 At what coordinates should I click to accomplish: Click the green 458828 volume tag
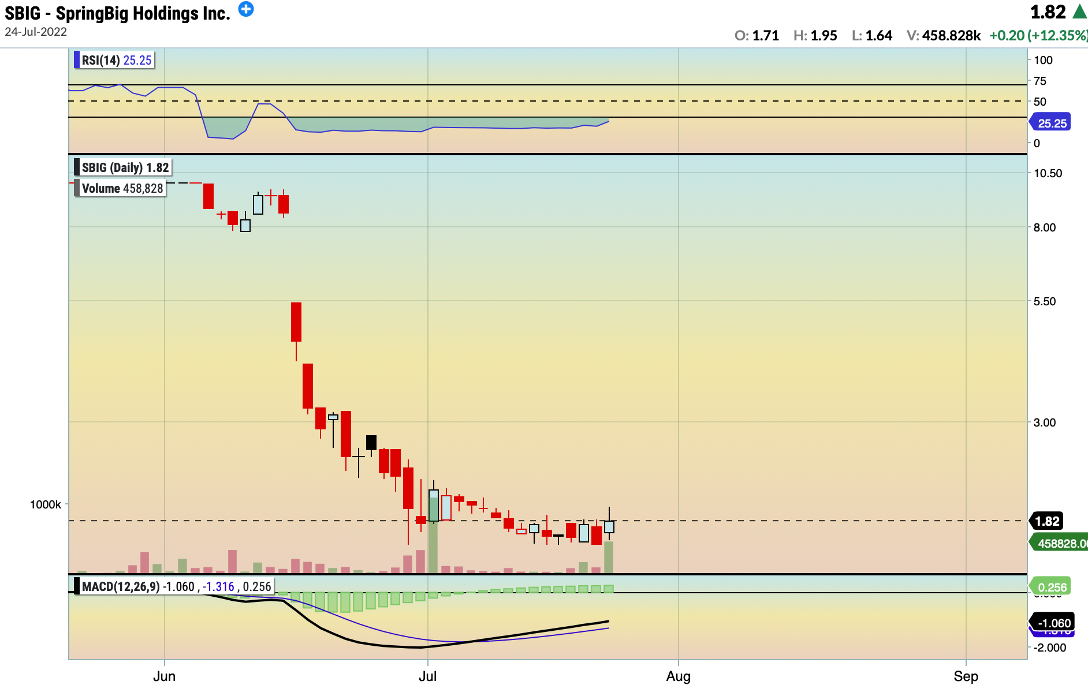point(1059,543)
